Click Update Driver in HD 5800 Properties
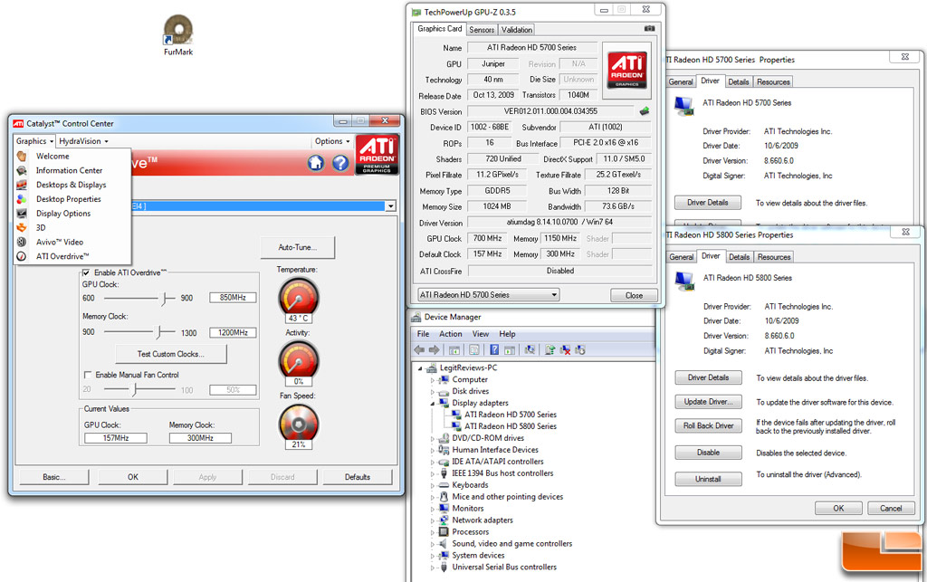This screenshot has height=582, width=927. coord(708,402)
